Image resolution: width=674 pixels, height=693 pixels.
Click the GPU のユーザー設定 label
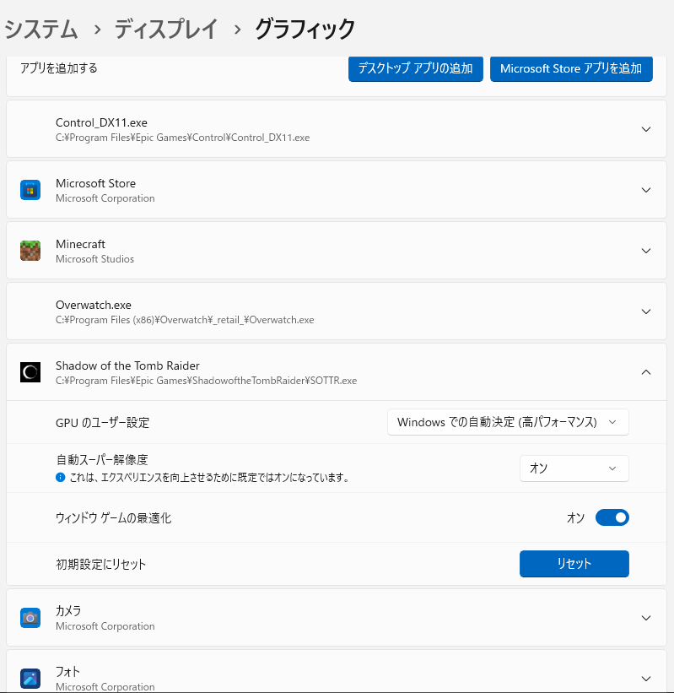(102, 423)
